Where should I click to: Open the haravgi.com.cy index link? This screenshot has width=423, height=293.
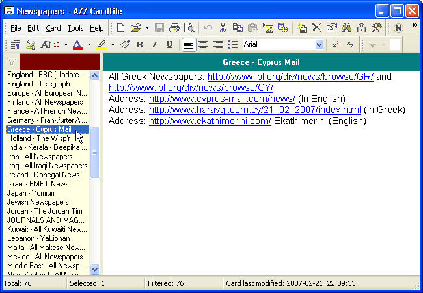pos(255,110)
